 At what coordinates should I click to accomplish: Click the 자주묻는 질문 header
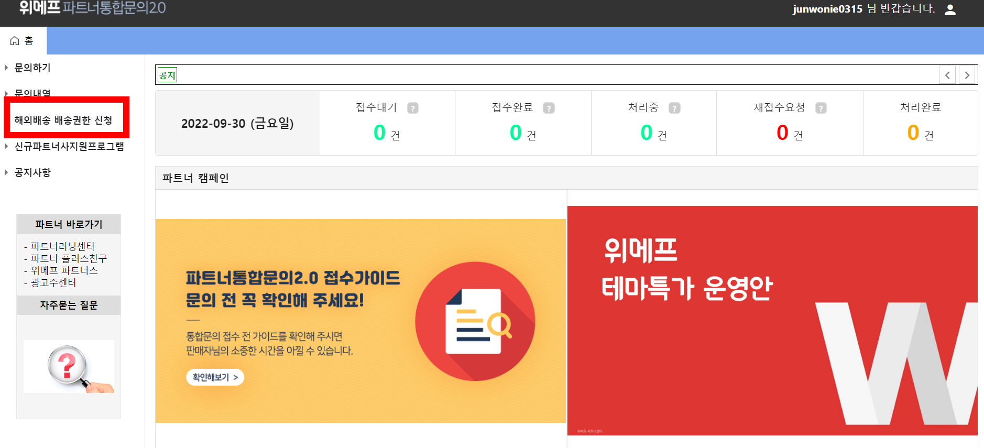[69, 305]
